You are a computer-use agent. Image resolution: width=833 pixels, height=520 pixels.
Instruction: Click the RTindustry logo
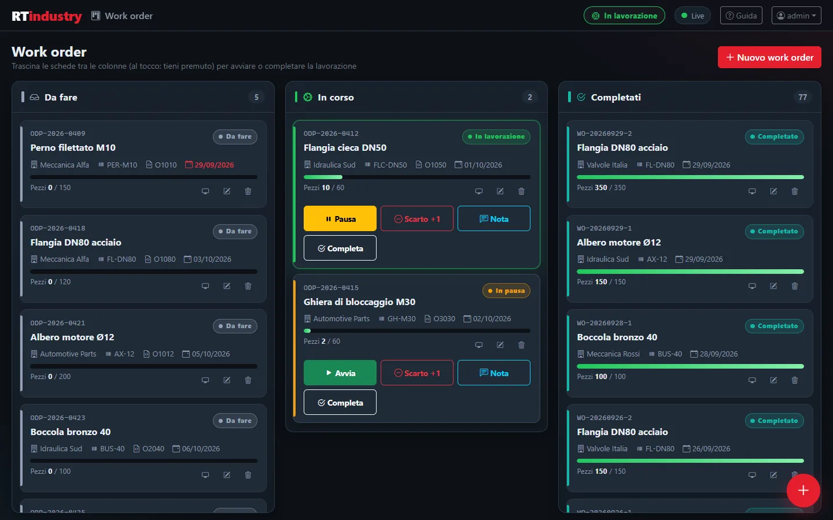pos(47,16)
